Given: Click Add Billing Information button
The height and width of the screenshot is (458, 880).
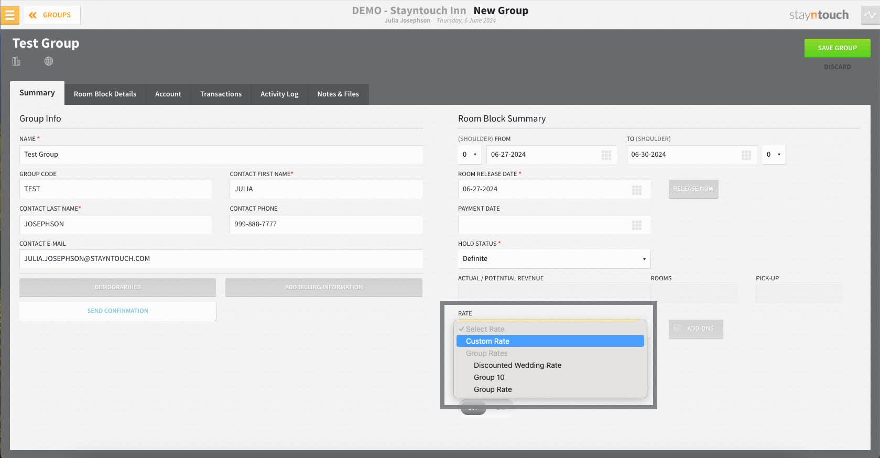Looking at the screenshot, I should coord(323,287).
